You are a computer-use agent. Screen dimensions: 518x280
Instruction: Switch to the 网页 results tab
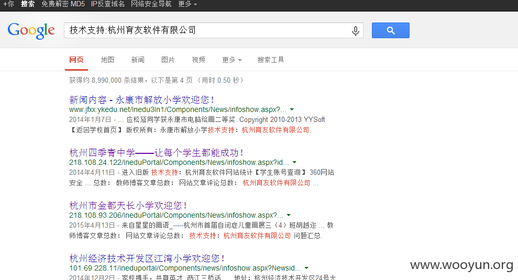(76, 60)
